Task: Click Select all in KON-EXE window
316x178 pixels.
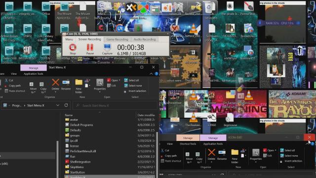Action: point(287,150)
